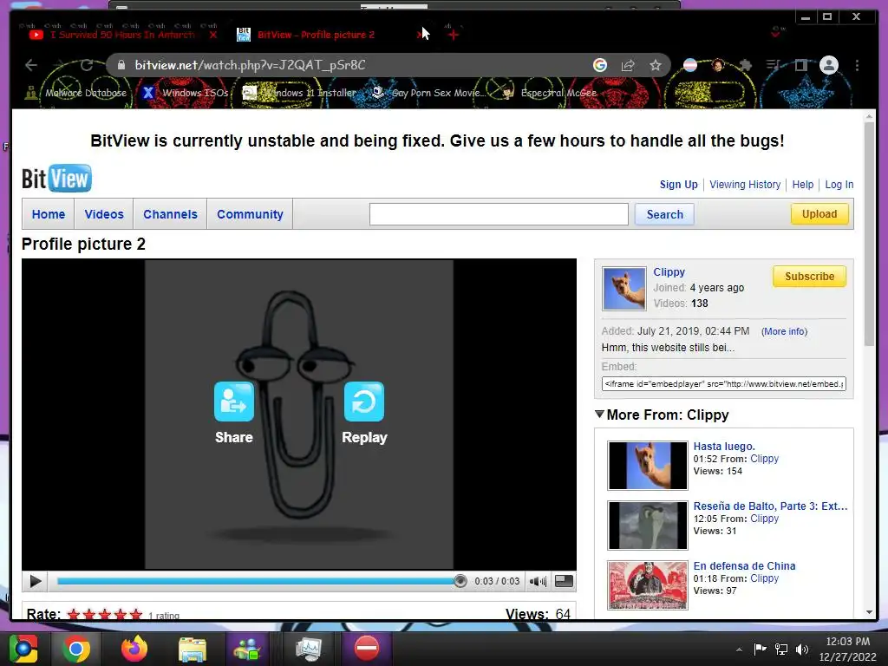This screenshot has height=666, width=888.
Task: Toggle the player fullscreen size icon
Action: tap(564, 581)
